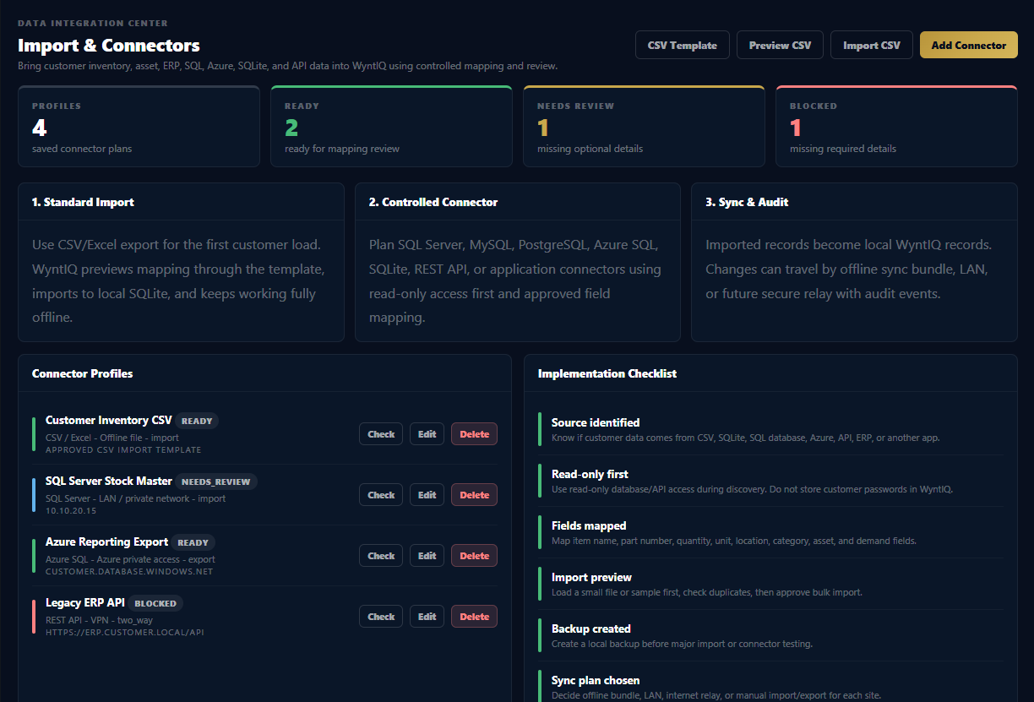
Task: Click the BLOCKED status badge
Action: (x=155, y=603)
